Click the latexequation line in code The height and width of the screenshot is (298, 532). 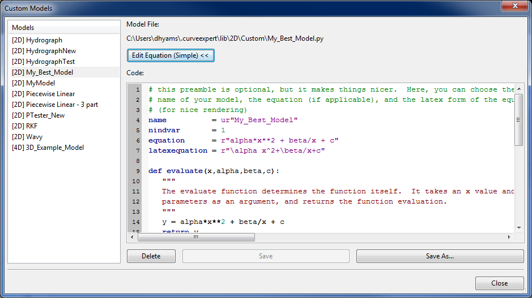click(x=236, y=150)
